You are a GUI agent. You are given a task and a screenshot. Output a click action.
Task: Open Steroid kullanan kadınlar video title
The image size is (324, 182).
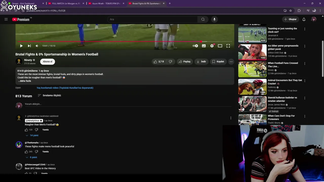pyautogui.click(x=282, y=99)
